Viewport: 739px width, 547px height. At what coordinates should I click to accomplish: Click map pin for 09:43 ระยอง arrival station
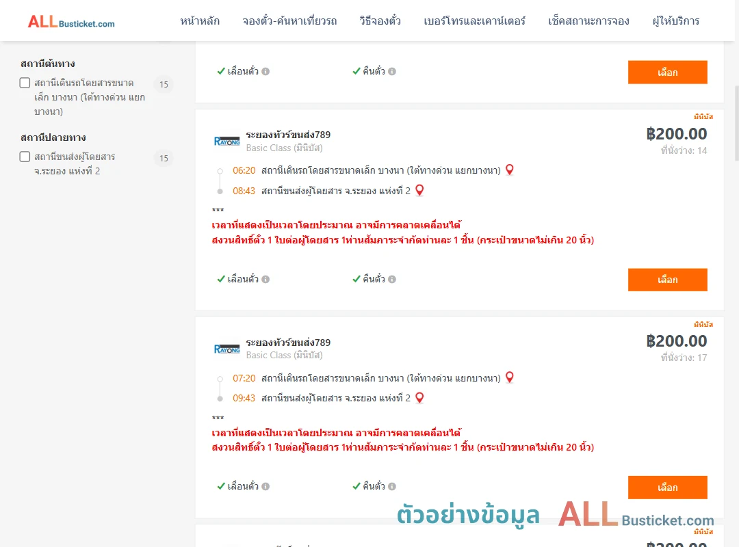click(x=419, y=398)
